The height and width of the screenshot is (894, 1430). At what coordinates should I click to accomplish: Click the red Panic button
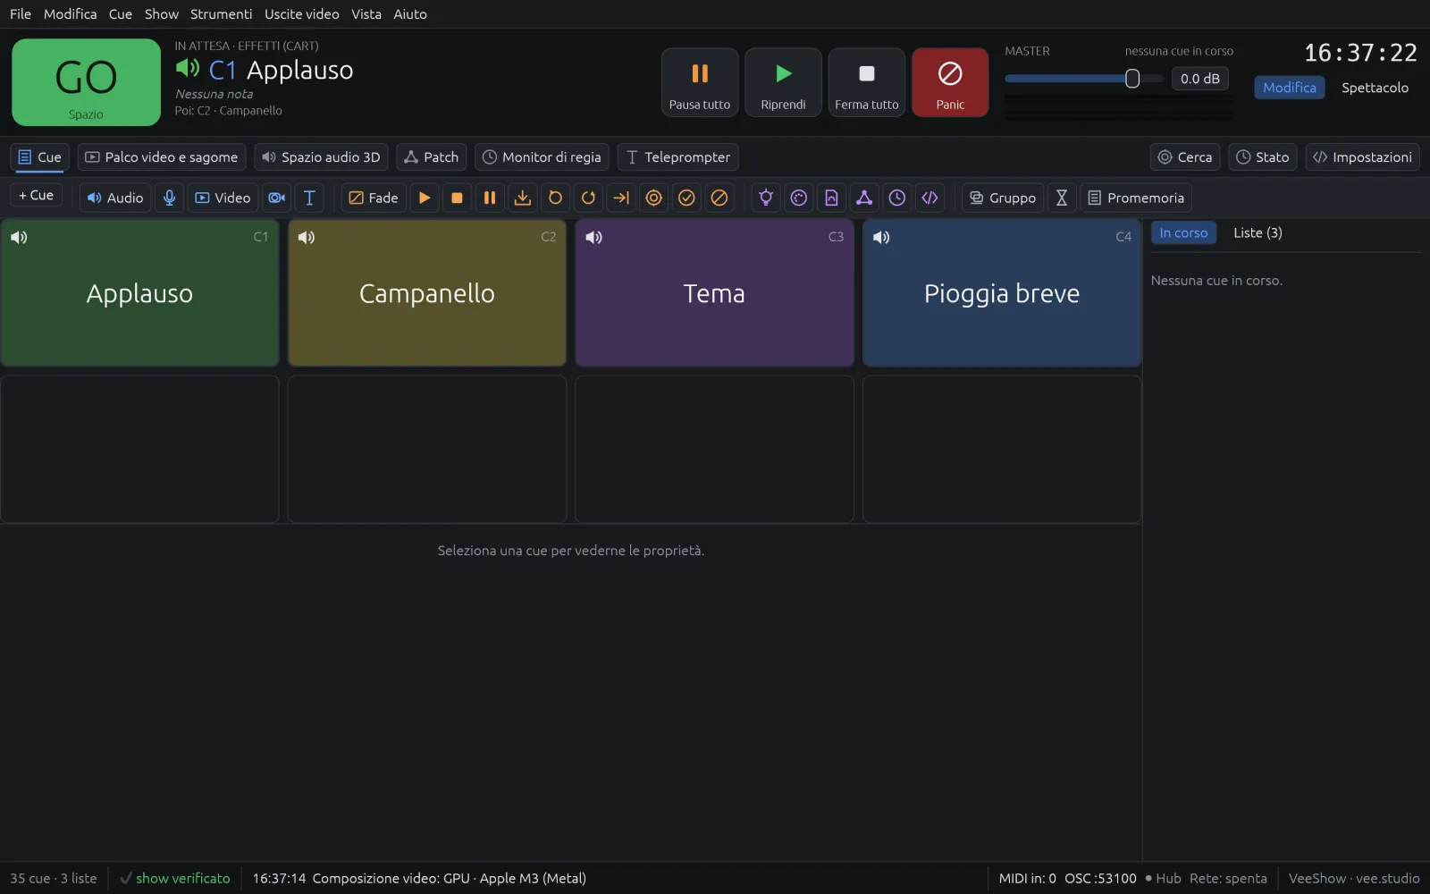[950, 82]
